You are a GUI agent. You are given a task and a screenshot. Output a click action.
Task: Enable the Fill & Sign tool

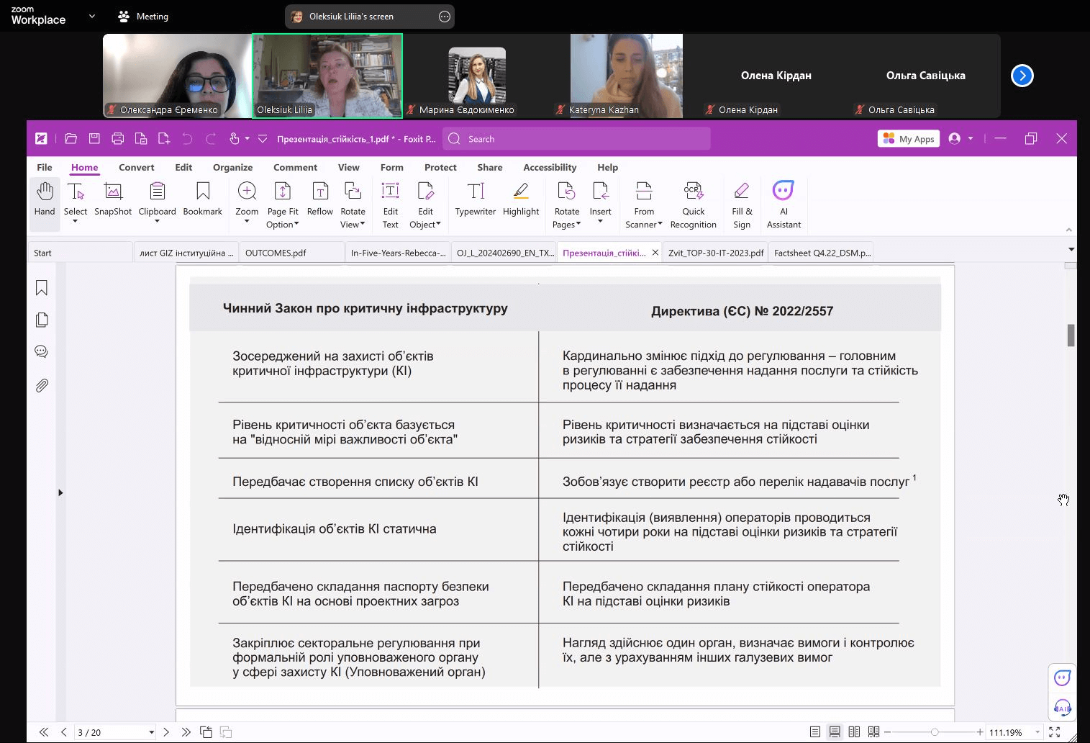point(741,205)
